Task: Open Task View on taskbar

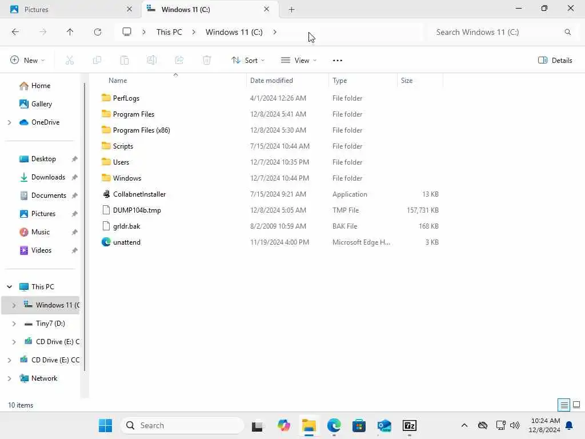Action: tap(257, 425)
